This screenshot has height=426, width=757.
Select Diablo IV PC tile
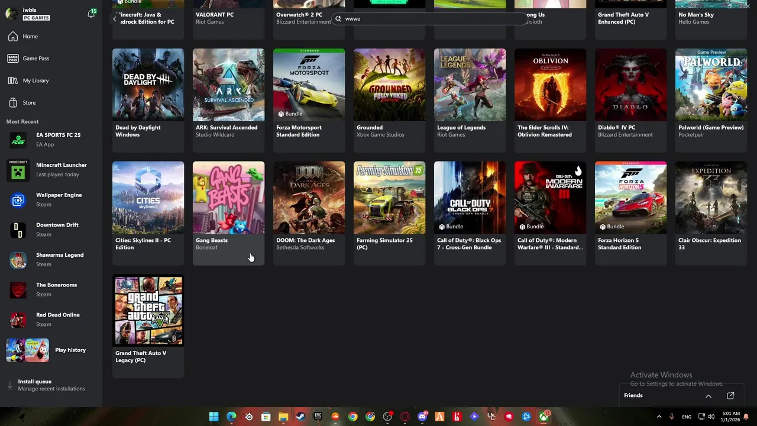coord(630,100)
